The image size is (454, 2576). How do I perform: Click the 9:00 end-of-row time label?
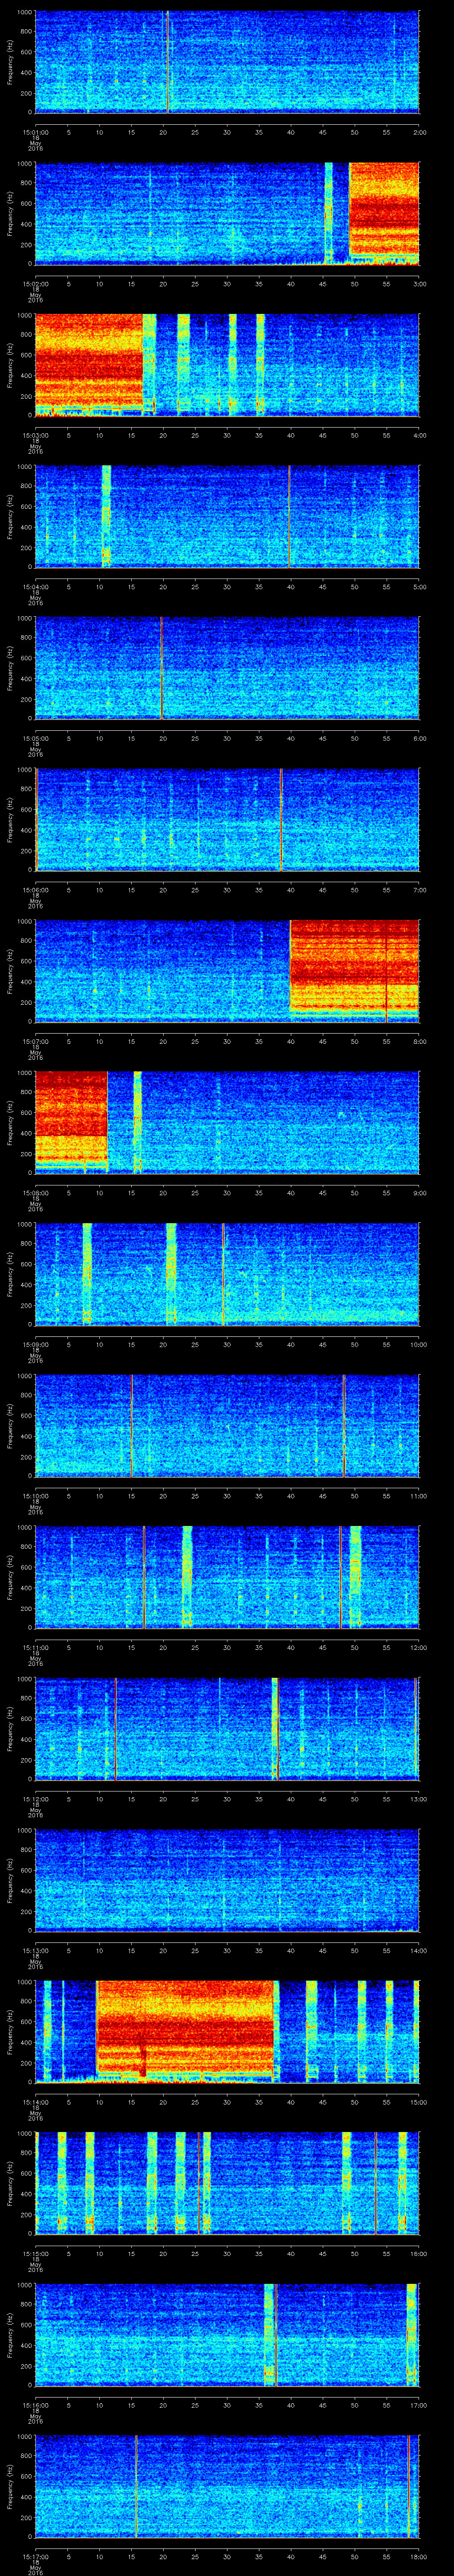pos(419,1192)
